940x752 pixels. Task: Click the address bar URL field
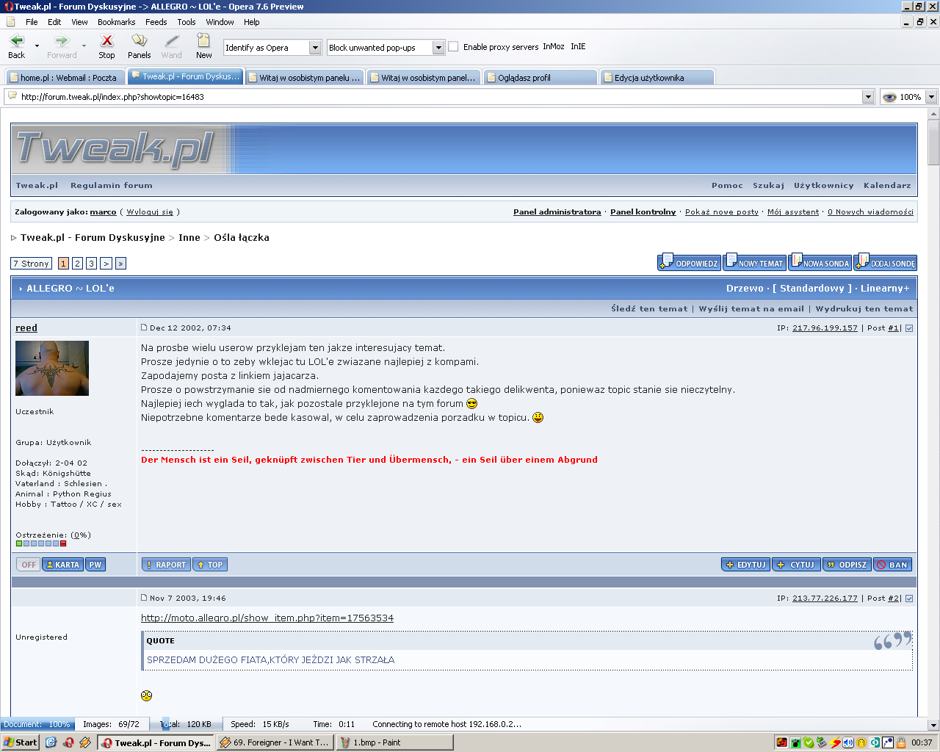[439, 97]
